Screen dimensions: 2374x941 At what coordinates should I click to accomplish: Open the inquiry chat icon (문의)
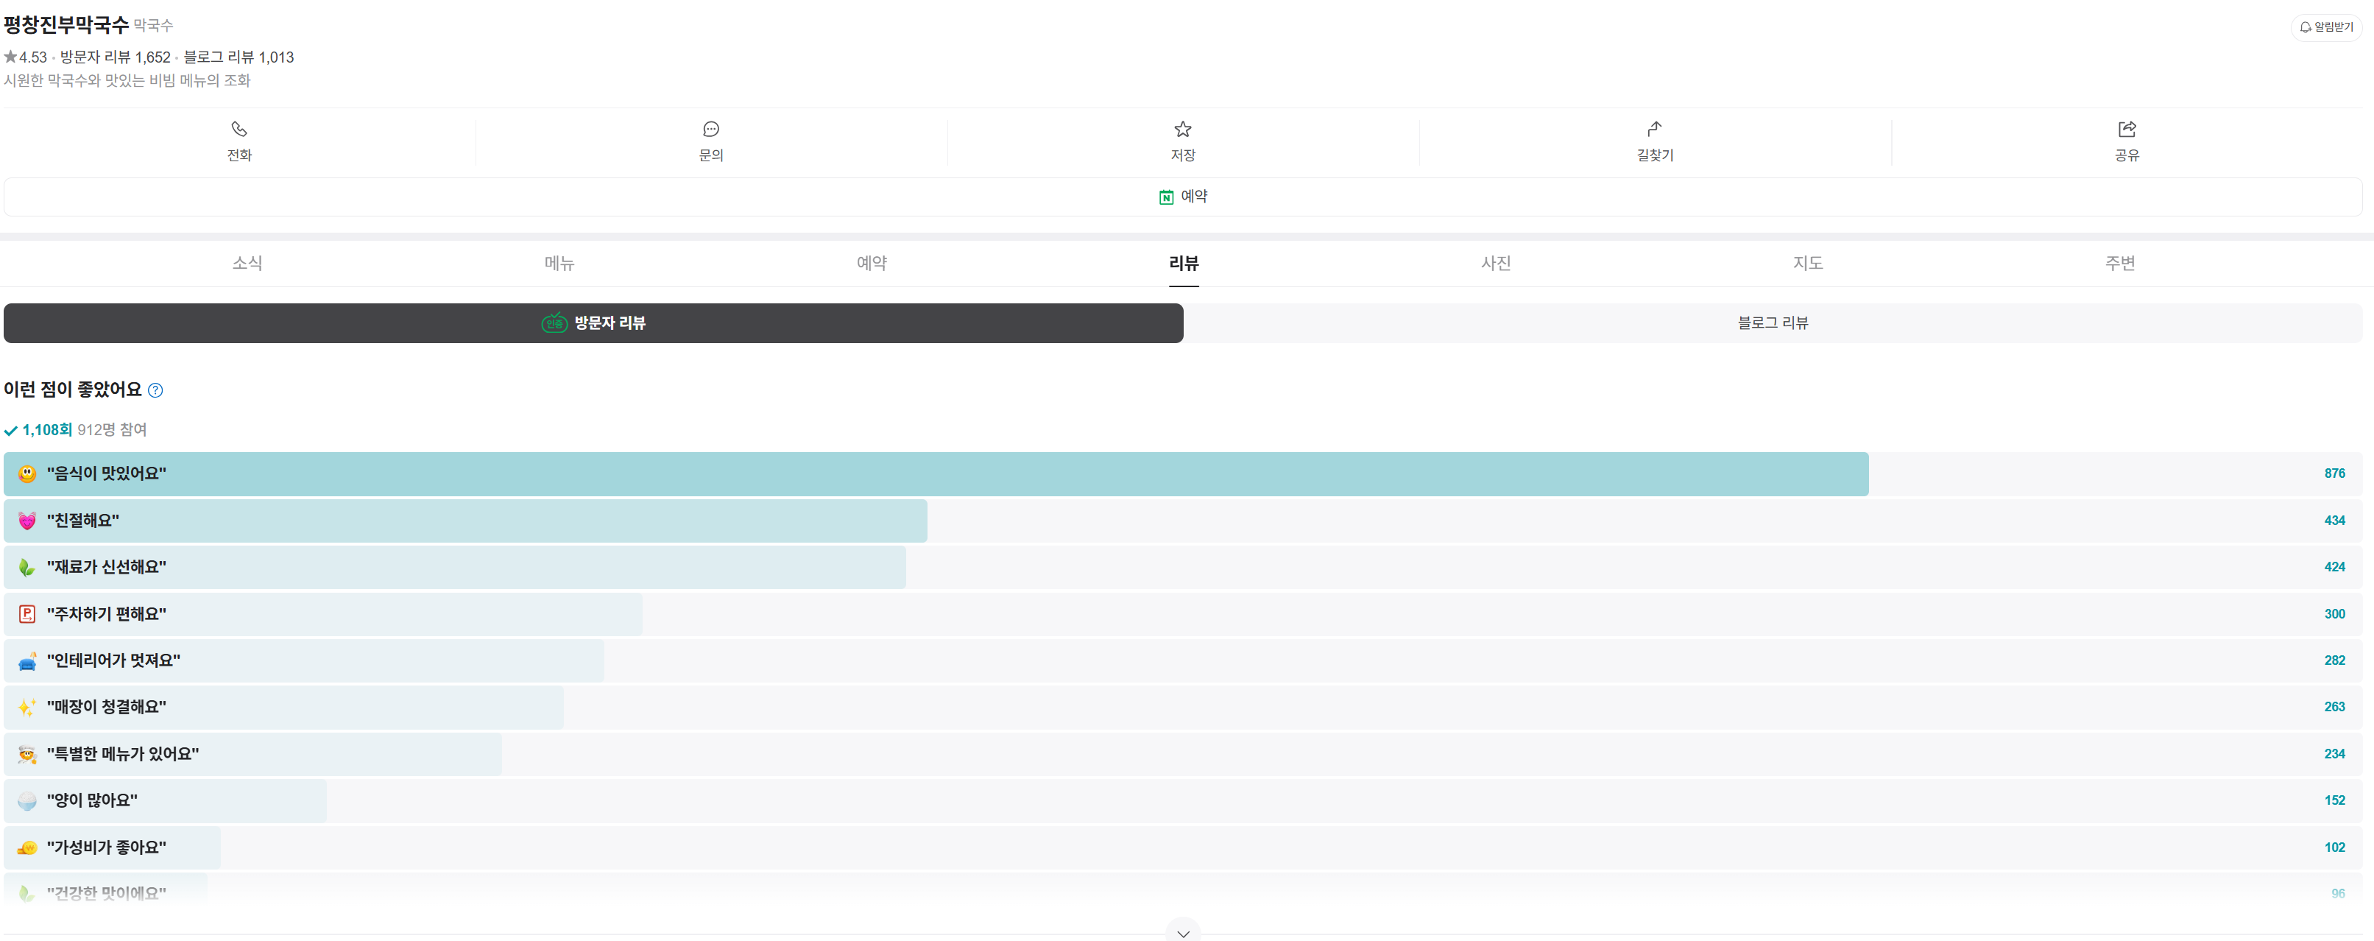point(710,129)
